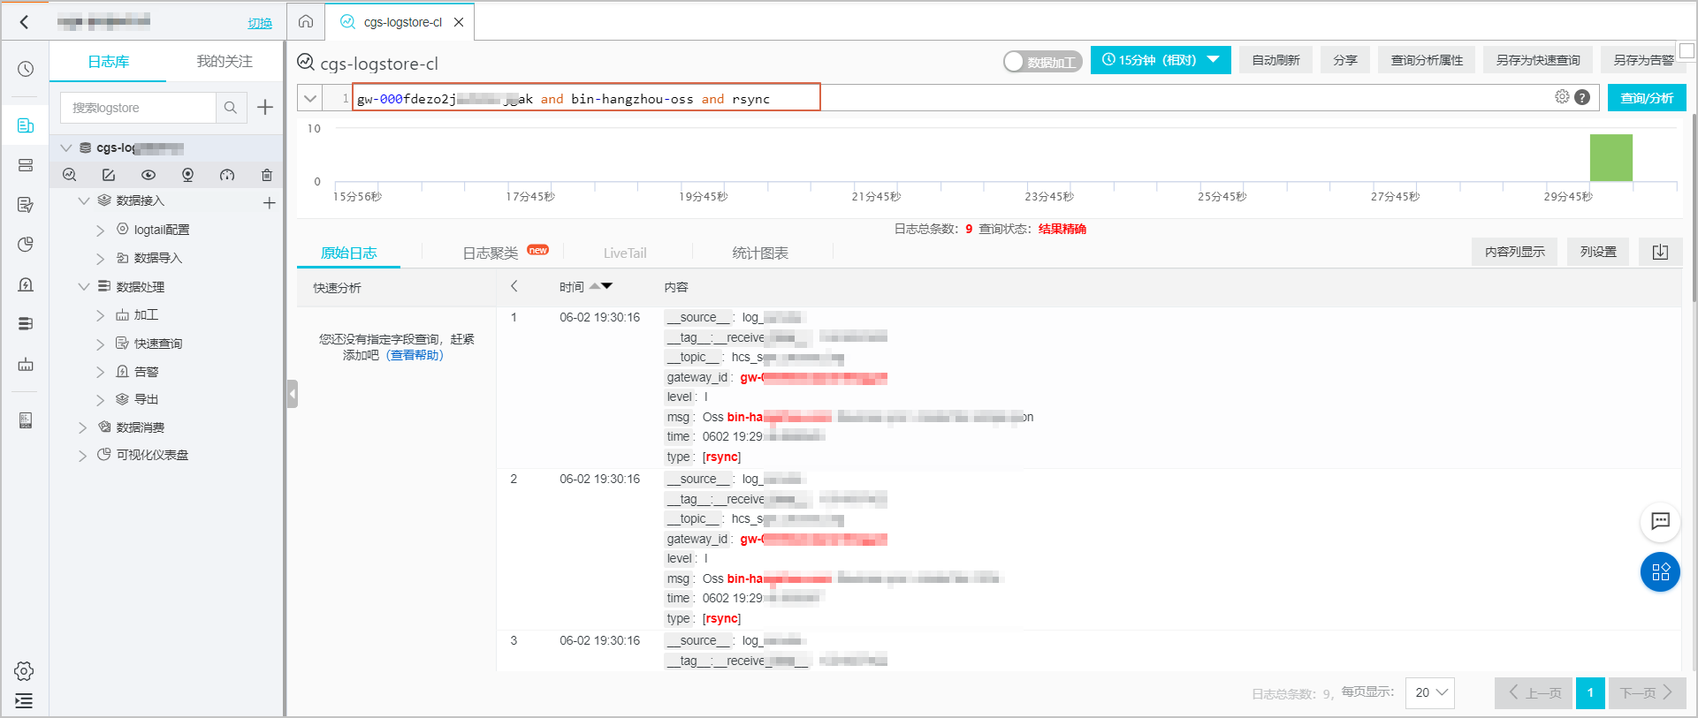Click the 查询/分析 button
Image resolution: width=1698 pixels, height=718 pixels.
(1647, 98)
